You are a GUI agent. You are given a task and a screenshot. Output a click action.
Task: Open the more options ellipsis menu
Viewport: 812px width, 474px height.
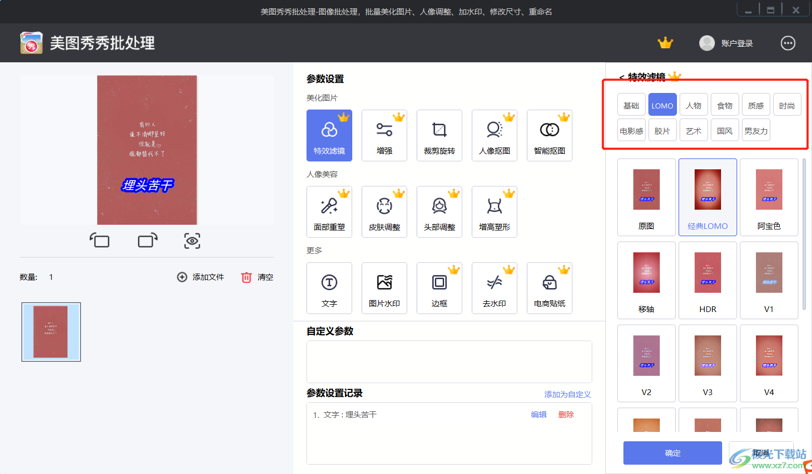pyautogui.click(x=788, y=43)
